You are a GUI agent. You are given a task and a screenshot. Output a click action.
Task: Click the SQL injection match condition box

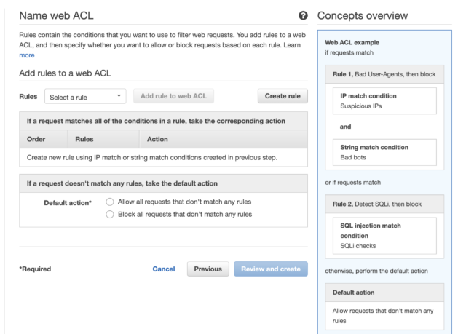coord(384,236)
